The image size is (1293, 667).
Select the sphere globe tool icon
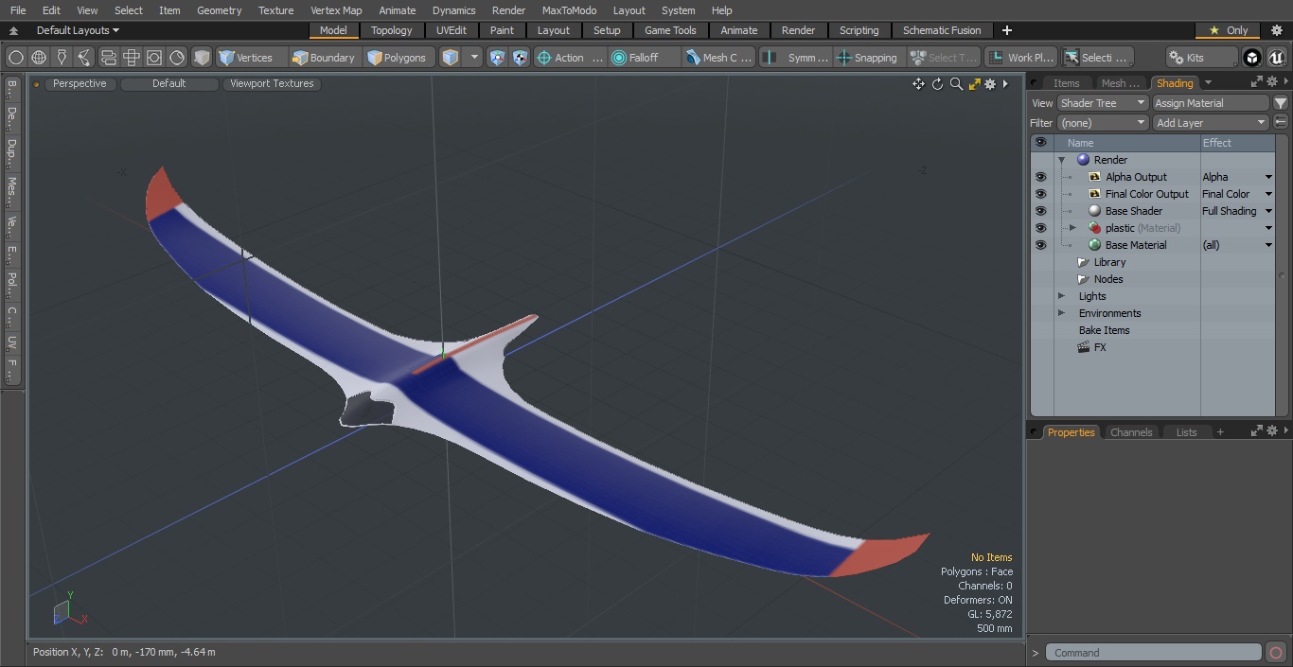click(x=39, y=58)
